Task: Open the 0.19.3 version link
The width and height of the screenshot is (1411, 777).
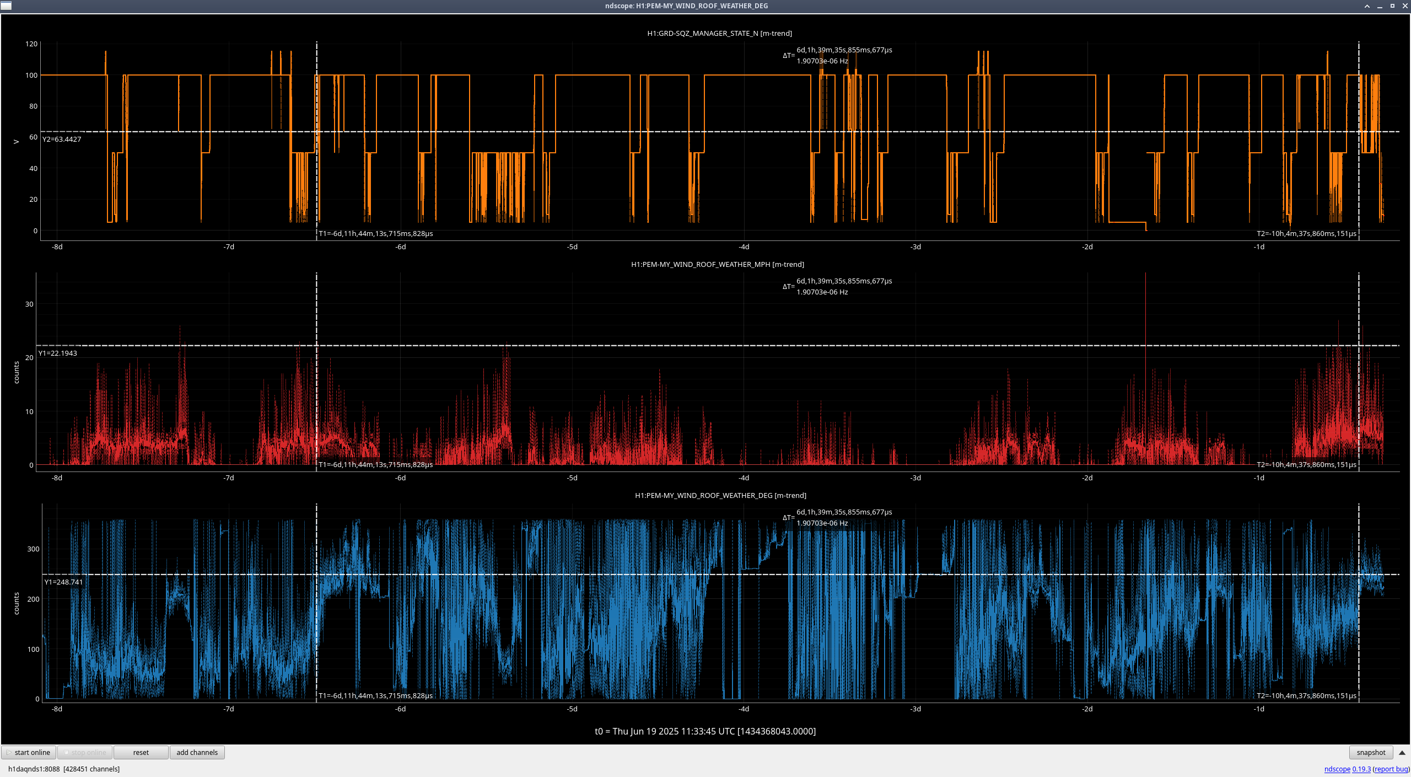Action: pos(1361,769)
